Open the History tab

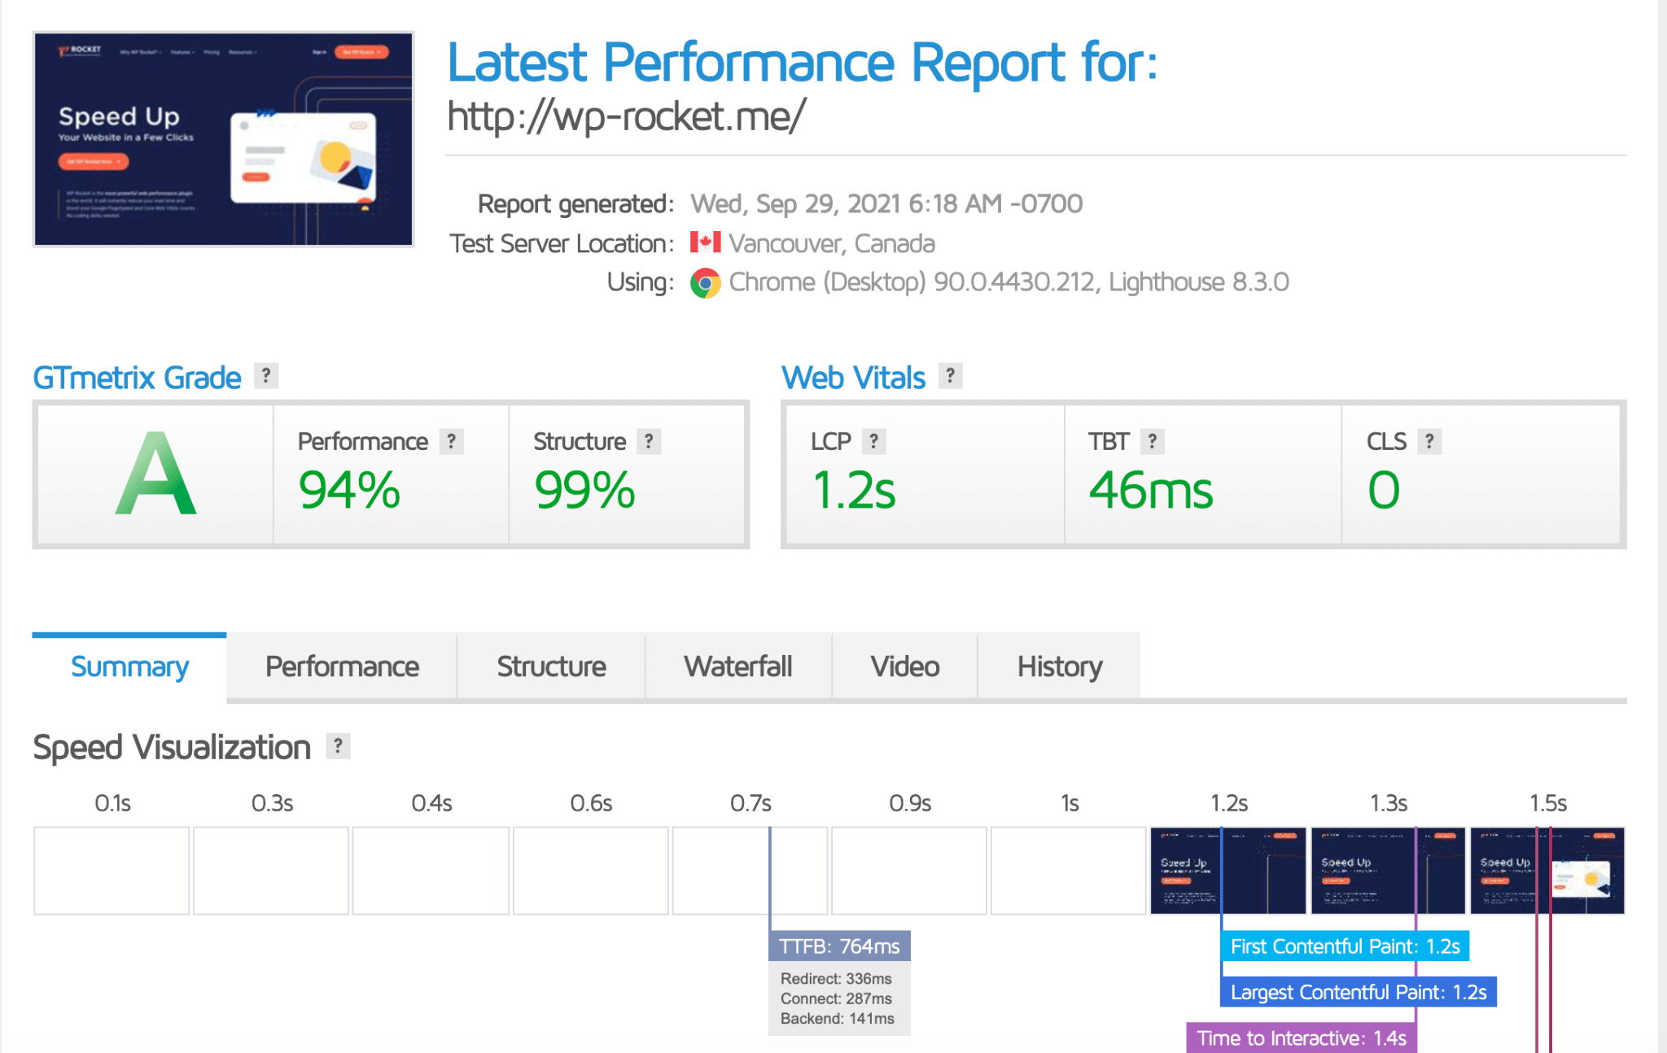1059,666
